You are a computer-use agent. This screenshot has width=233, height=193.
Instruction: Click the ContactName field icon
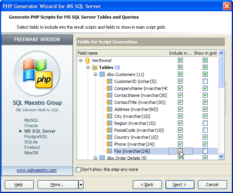pyautogui.click(x=110, y=95)
